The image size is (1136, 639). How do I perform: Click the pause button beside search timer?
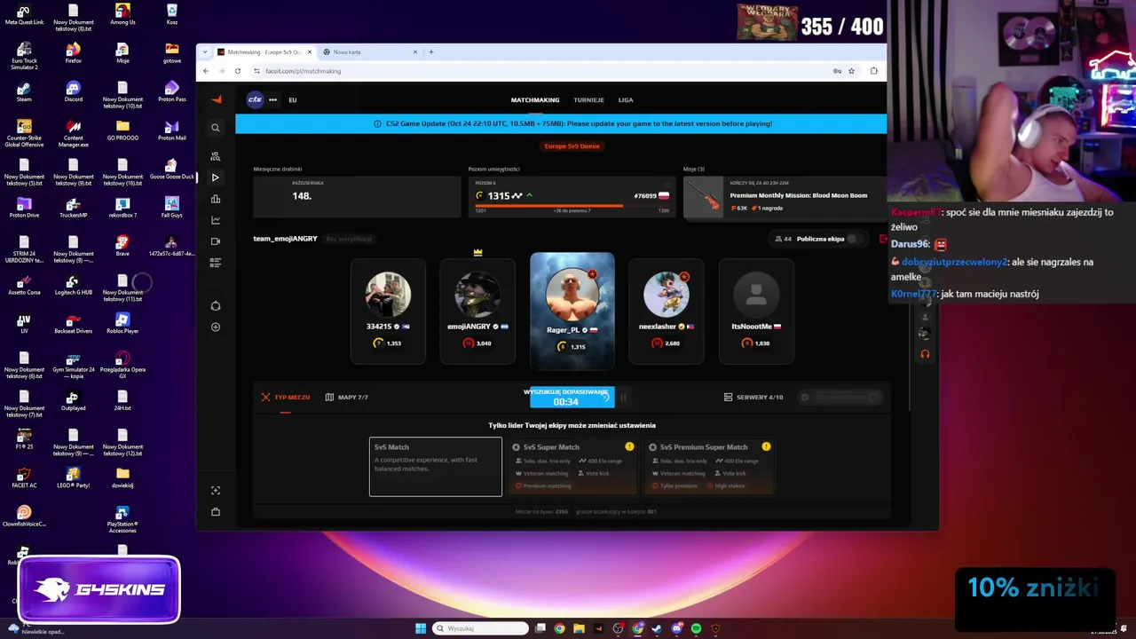623,398
